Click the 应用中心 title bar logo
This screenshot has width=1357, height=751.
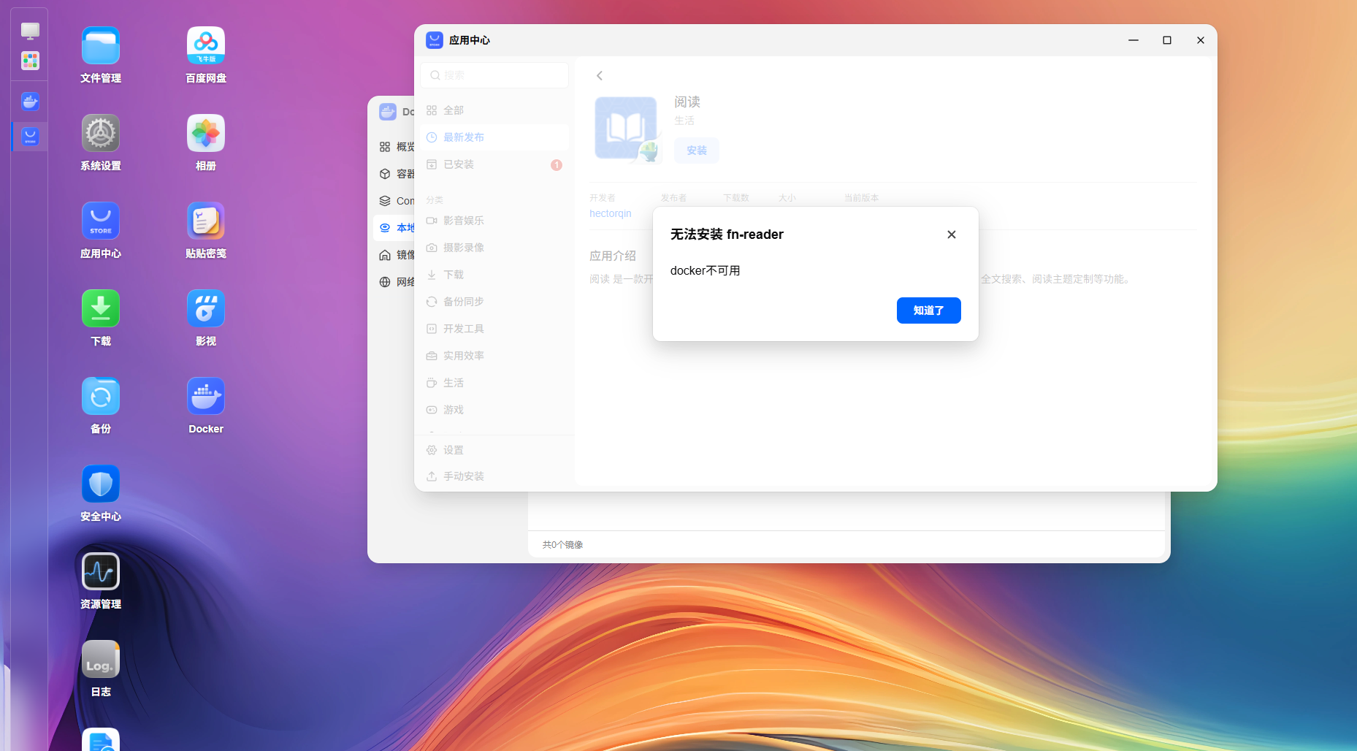tap(435, 40)
